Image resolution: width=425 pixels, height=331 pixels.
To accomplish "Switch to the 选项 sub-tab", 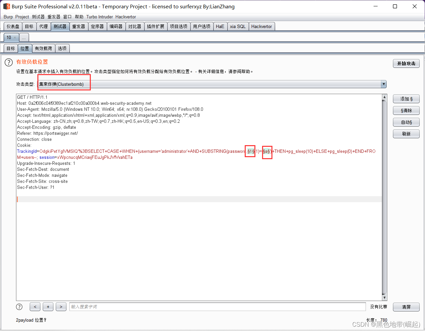I will [62, 48].
